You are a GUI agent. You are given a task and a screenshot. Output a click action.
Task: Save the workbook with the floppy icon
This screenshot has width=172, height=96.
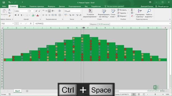pyautogui.click(x=4, y=2)
